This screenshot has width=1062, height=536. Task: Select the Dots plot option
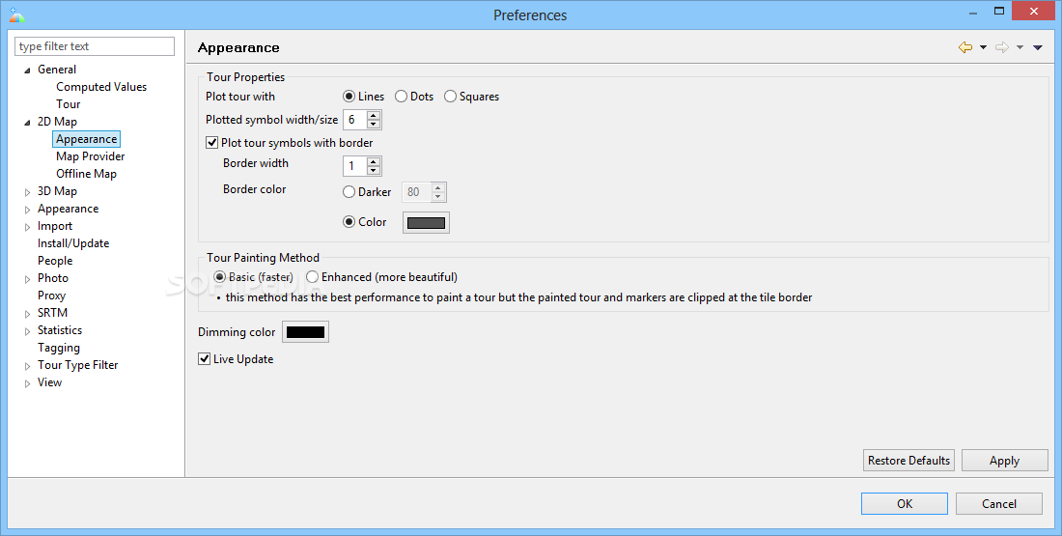click(414, 97)
